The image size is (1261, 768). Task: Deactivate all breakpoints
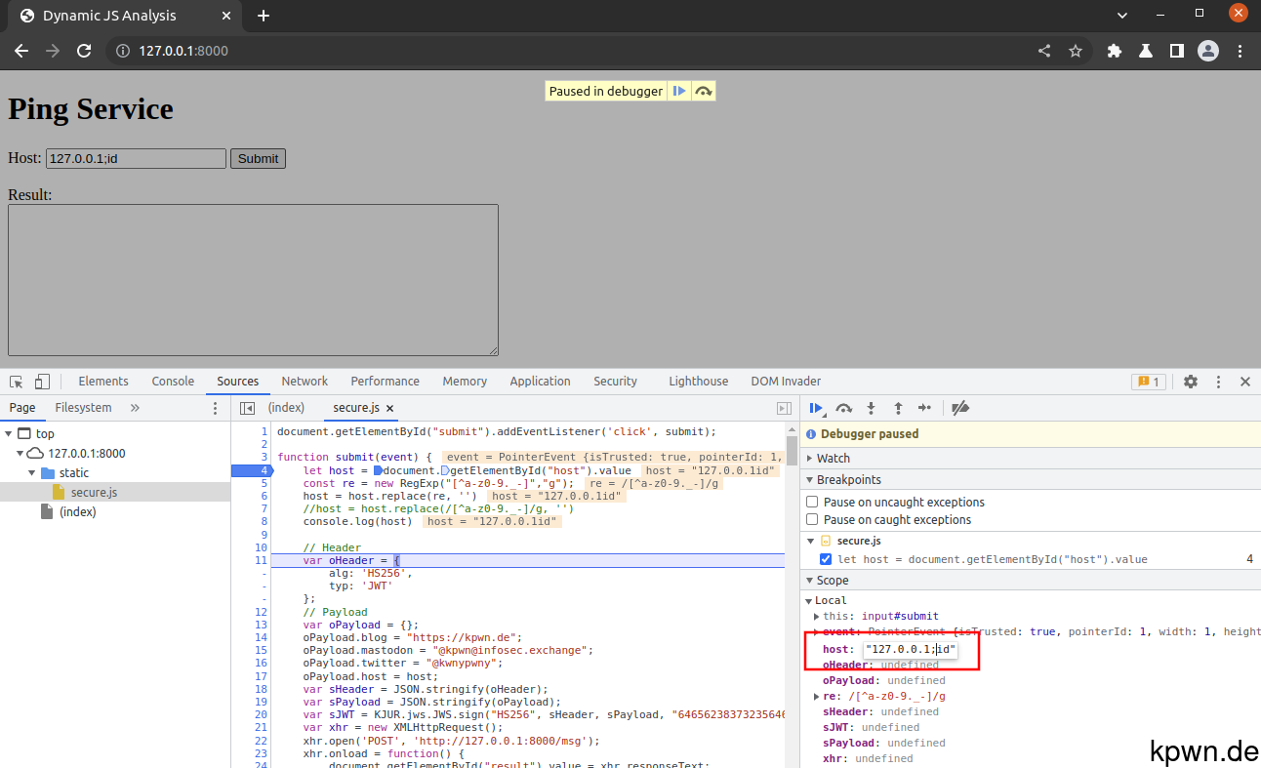[x=960, y=408]
